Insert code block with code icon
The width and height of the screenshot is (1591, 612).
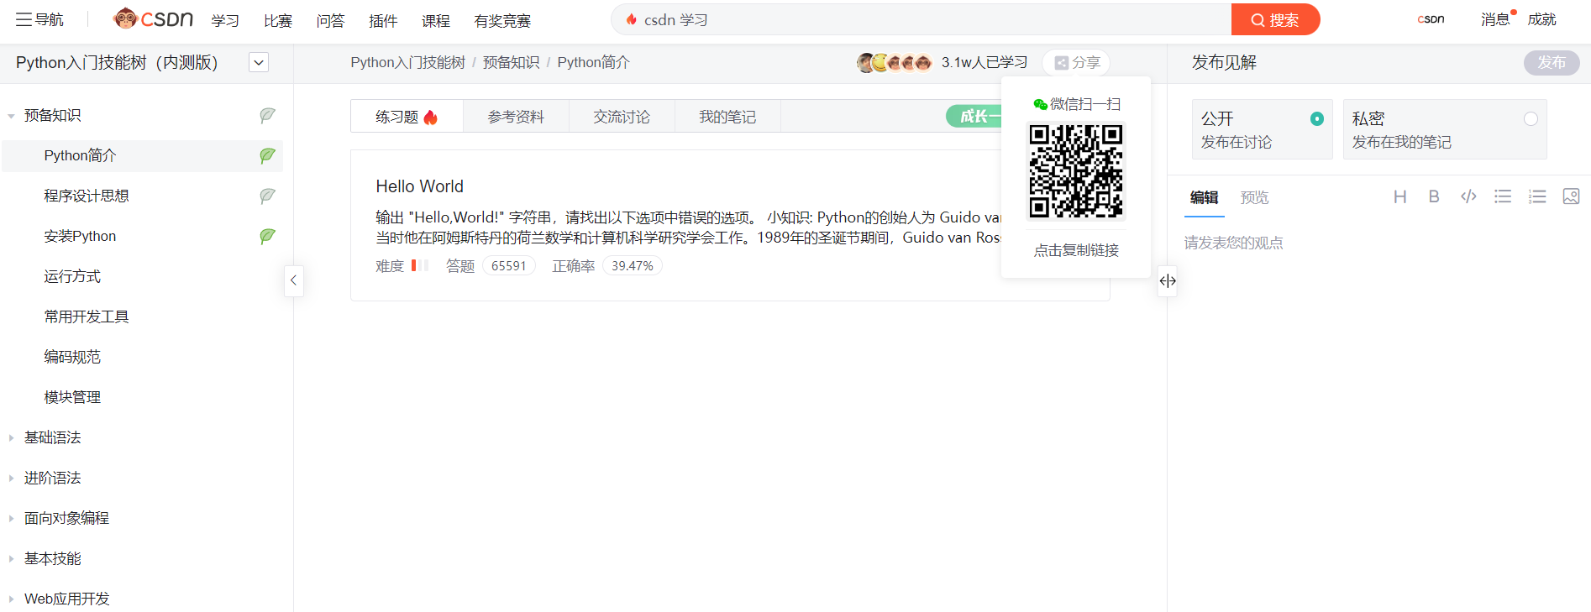[x=1468, y=196]
